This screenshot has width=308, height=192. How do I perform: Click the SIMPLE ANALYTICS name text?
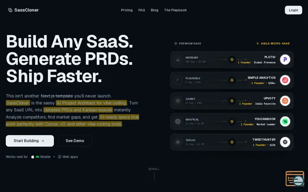tap(261, 78)
